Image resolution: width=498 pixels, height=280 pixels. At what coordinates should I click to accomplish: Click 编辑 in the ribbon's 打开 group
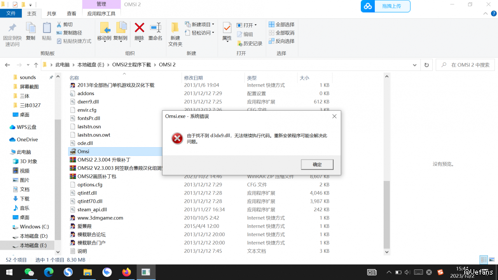click(245, 34)
